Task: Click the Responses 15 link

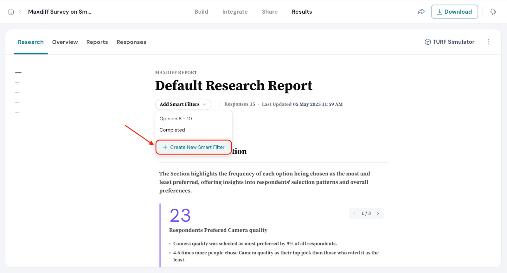Action: 240,104
